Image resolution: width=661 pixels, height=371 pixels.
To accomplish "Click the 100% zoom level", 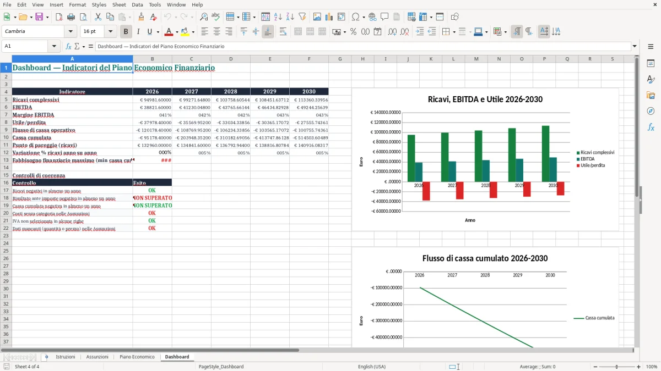I will pos(652,367).
